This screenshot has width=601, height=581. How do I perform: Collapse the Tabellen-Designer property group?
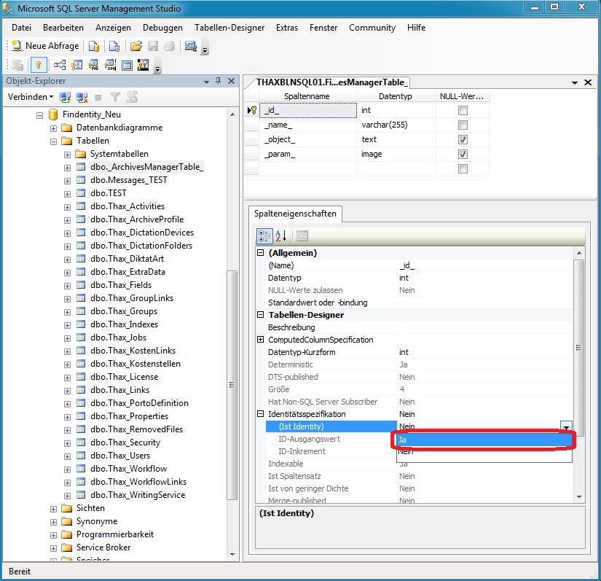261,315
